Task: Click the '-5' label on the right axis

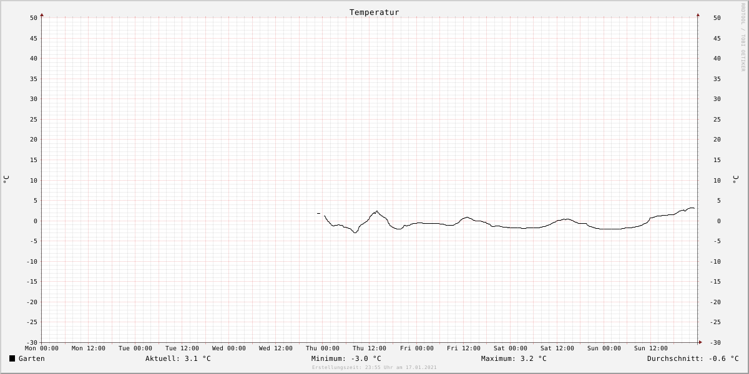Action: click(x=717, y=241)
